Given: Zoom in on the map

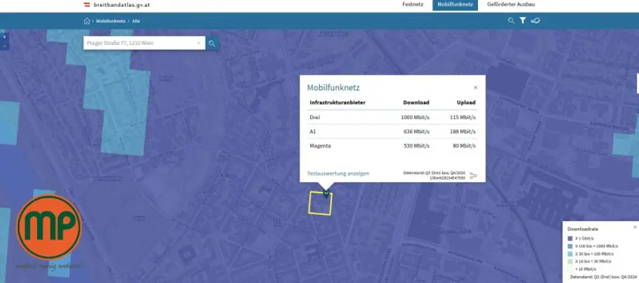Looking at the screenshot, I should [x=4, y=37].
